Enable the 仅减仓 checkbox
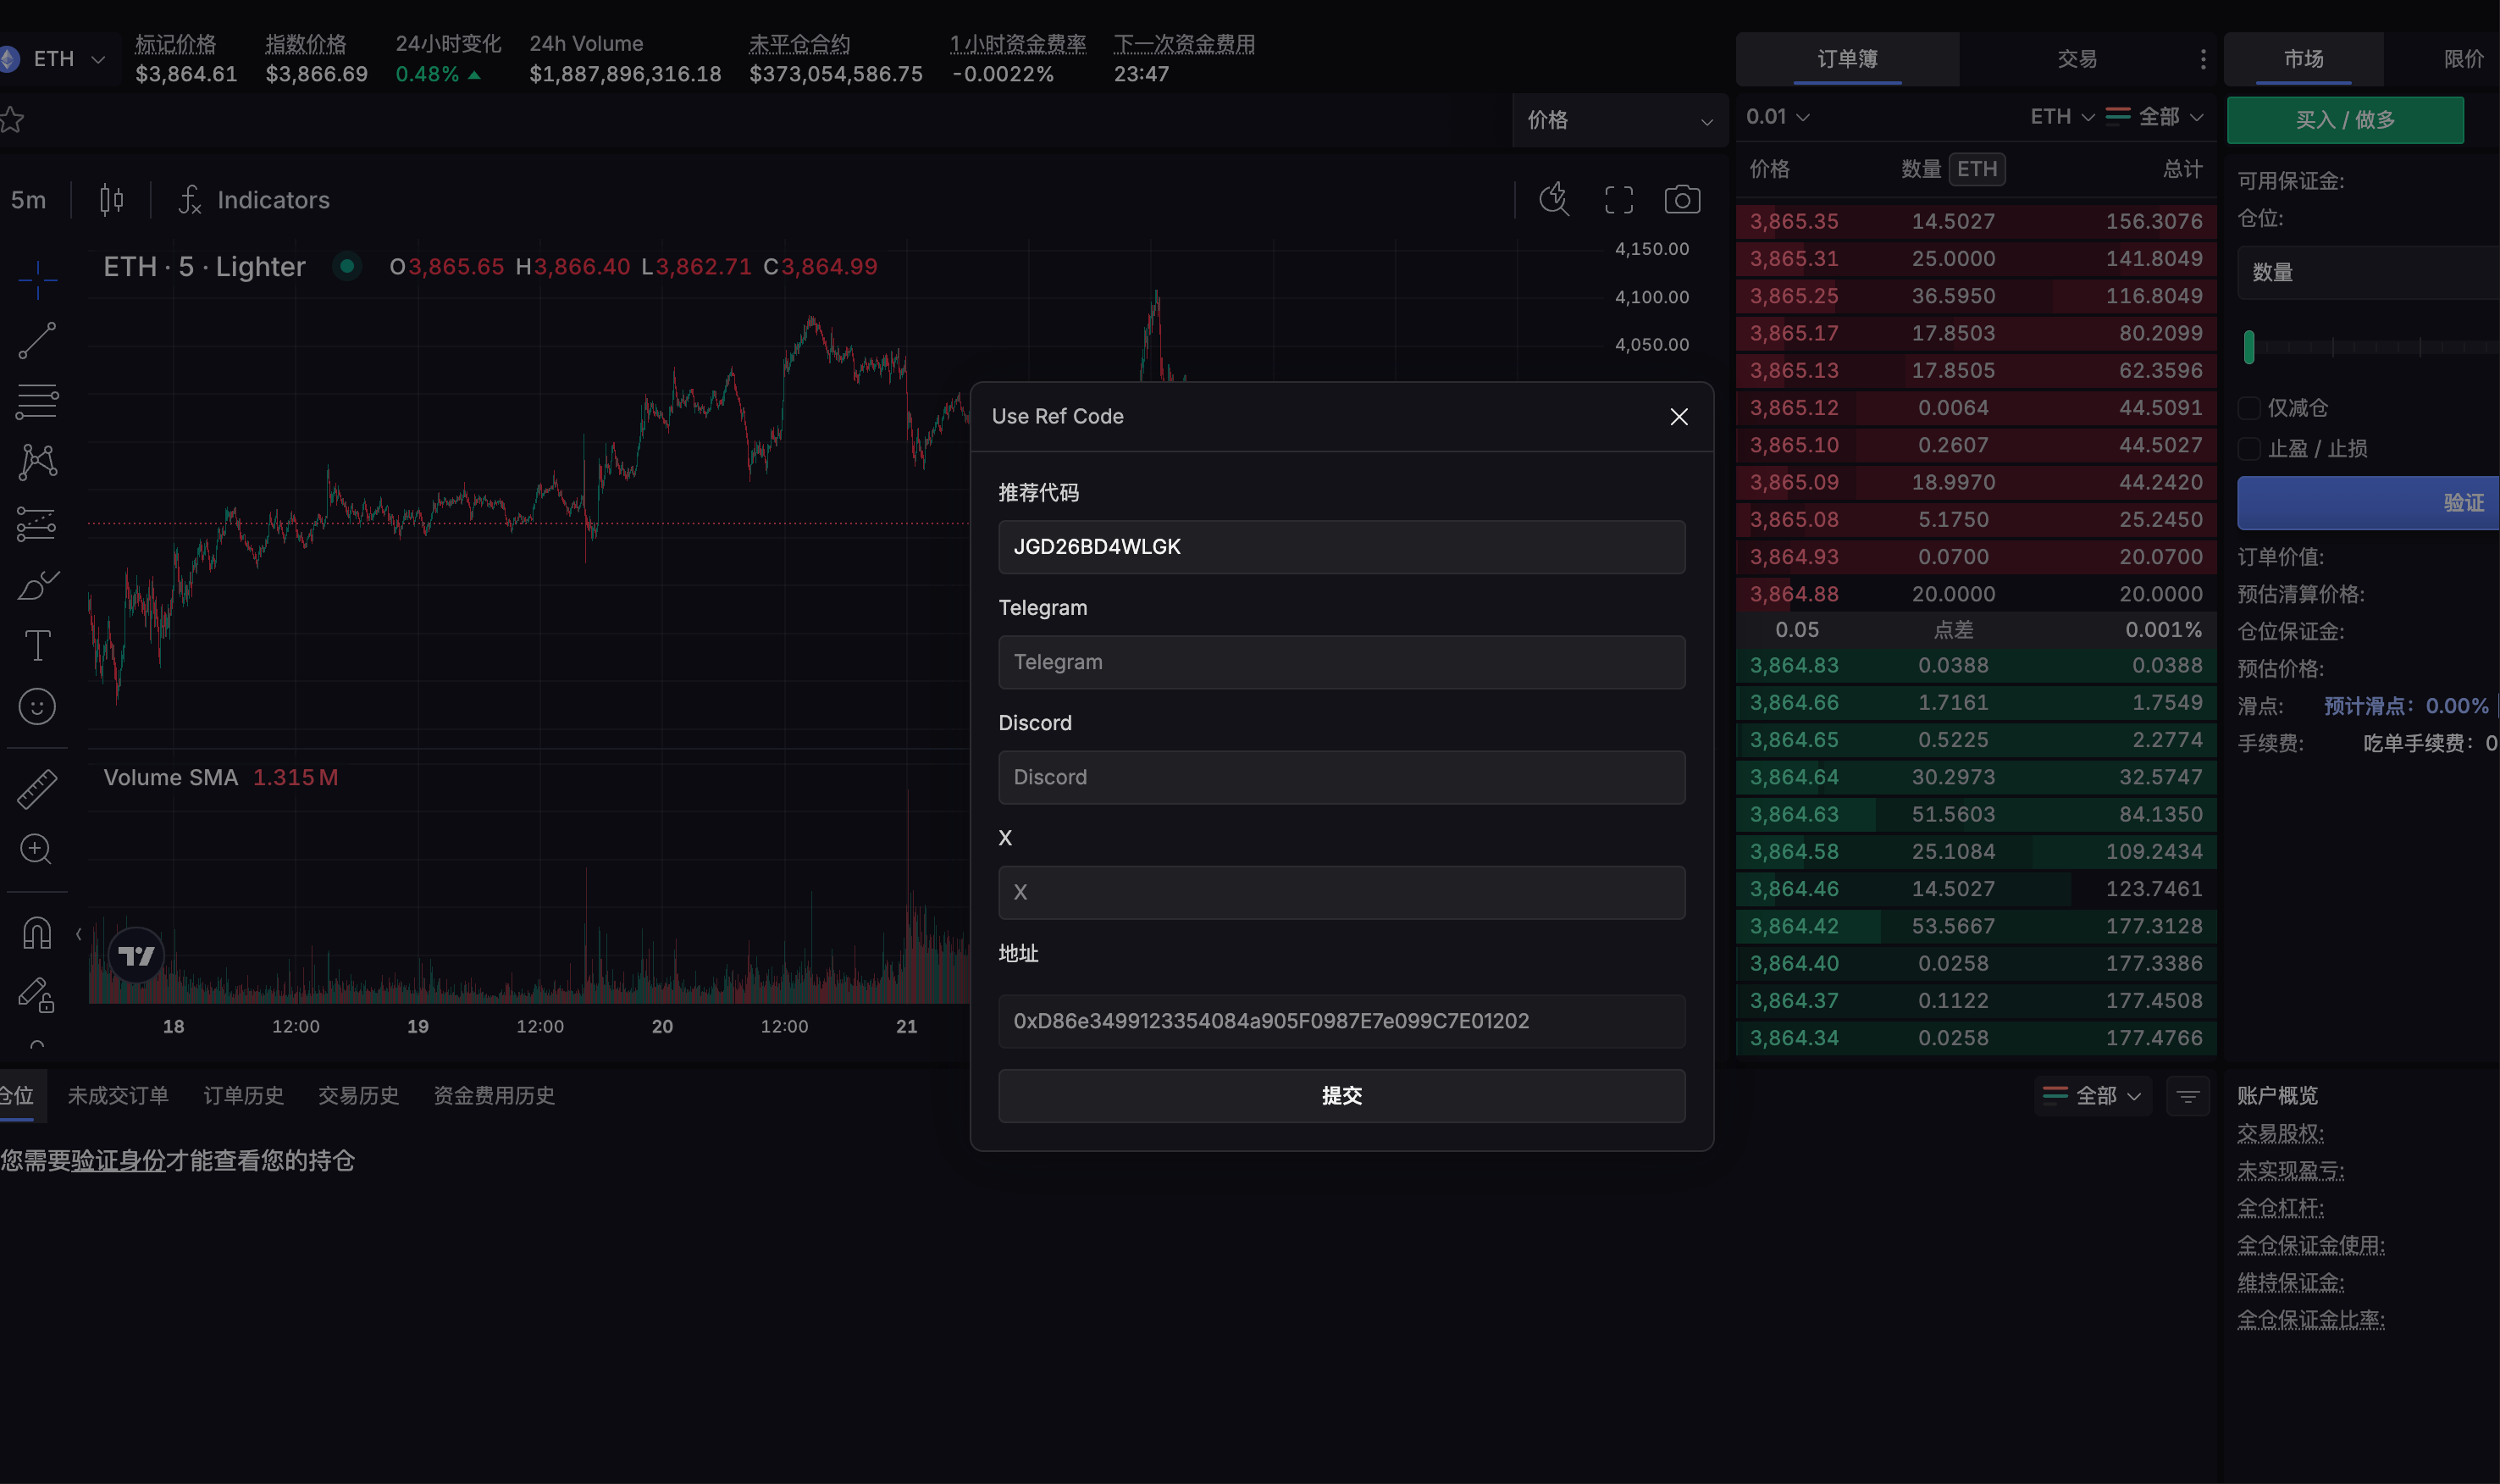Viewport: 2500px width, 1484px height. (x=2249, y=408)
